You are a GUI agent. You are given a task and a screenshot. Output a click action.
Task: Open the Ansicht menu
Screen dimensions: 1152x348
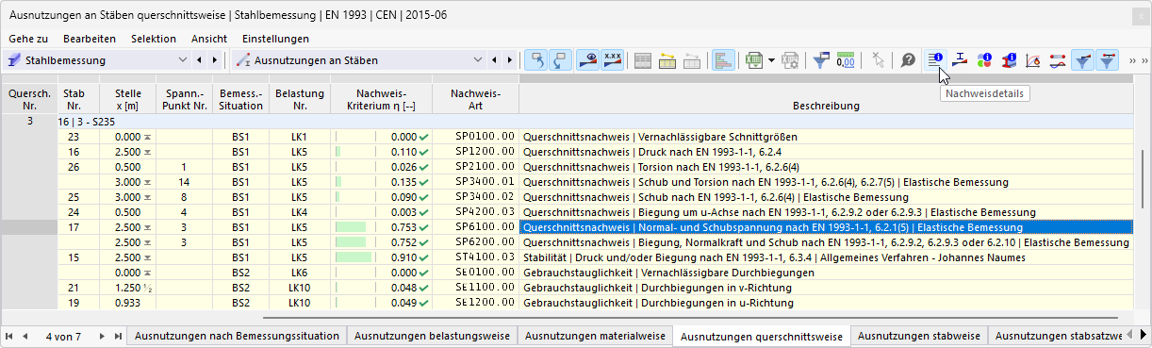(x=209, y=39)
